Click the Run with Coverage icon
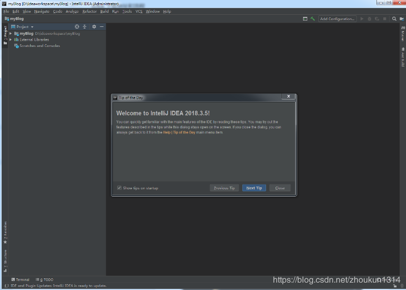Viewport: 406px width, 290px height. click(x=377, y=18)
